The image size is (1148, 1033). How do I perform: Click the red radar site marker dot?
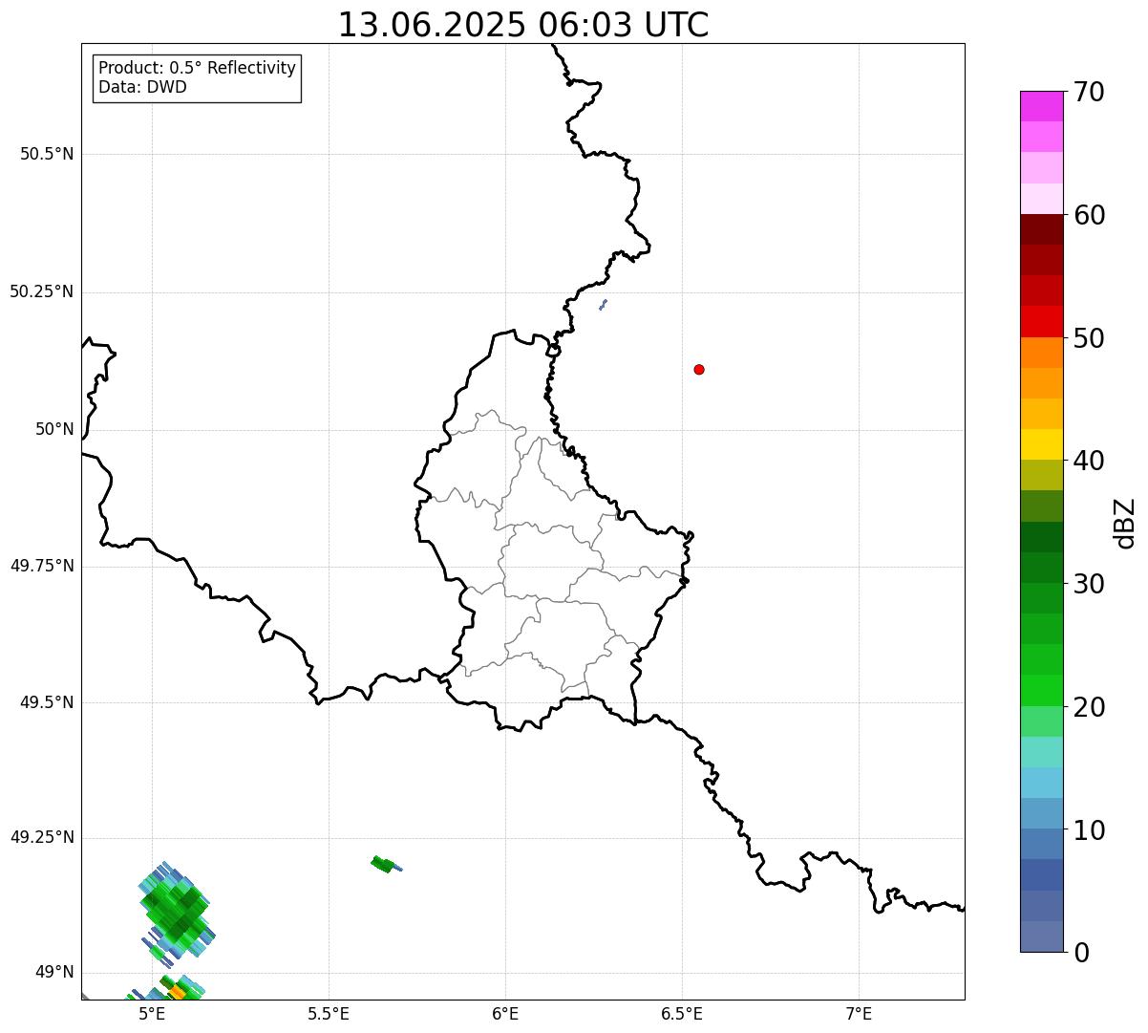[x=699, y=369]
